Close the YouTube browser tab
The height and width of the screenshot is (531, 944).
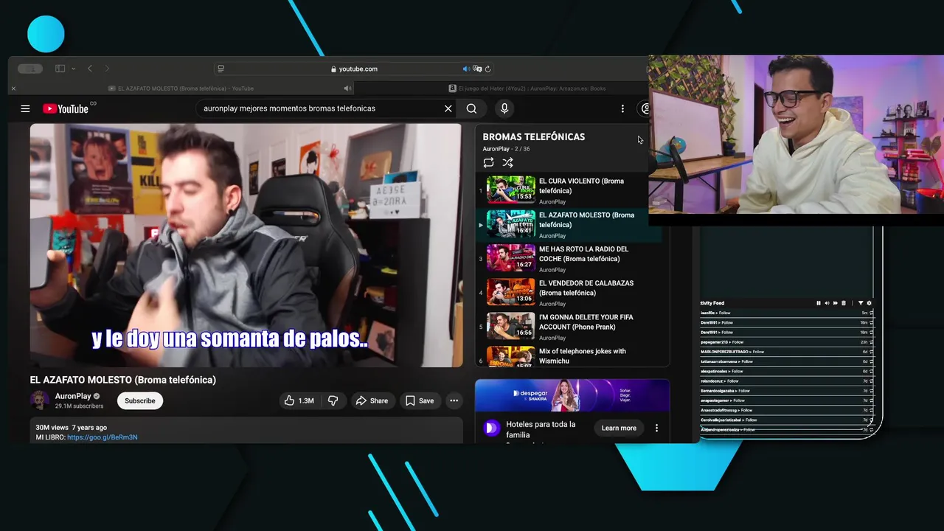13,88
